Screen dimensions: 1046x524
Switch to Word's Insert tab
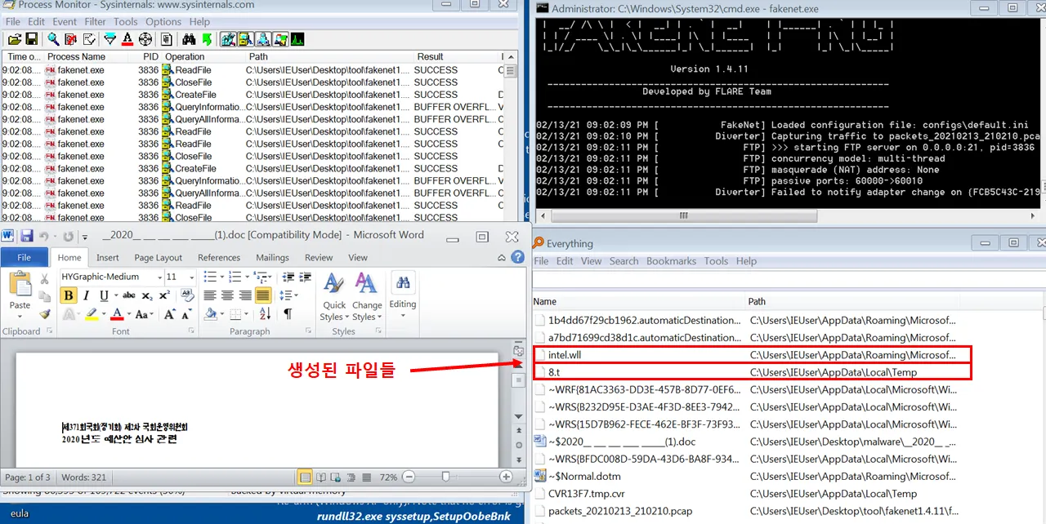point(108,257)
